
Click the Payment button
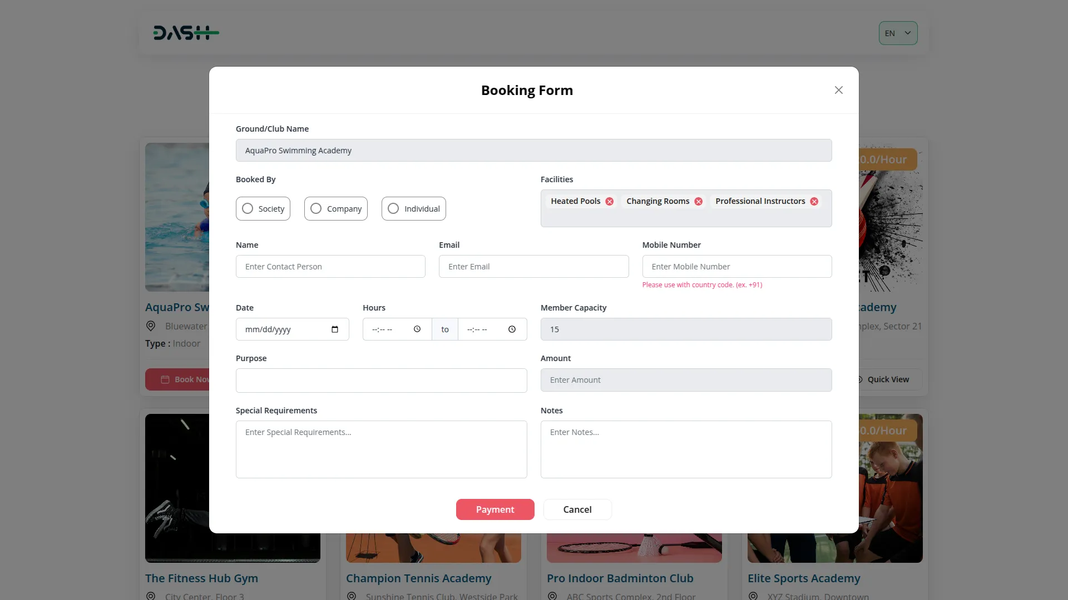pos(495,509)
